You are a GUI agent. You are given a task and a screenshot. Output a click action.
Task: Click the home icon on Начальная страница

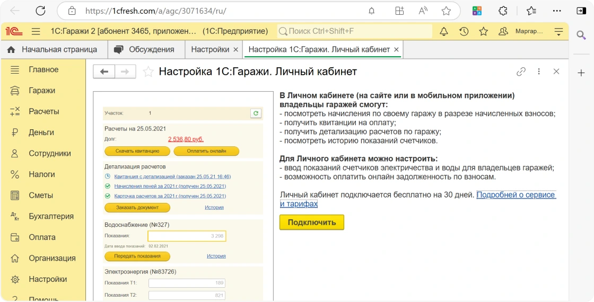(11, 50)
